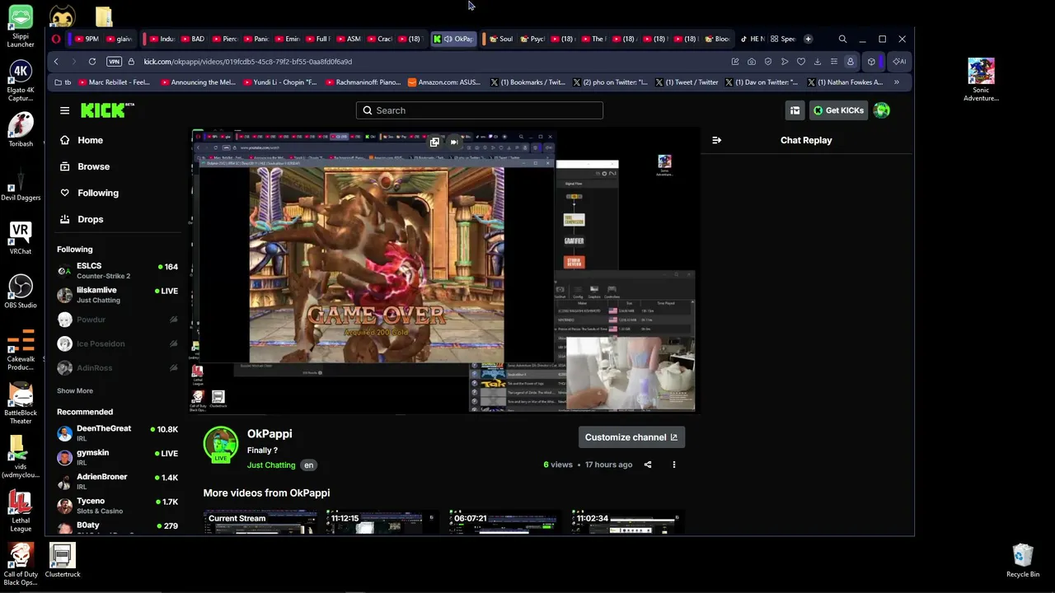Open the creator dashboard icon beside Get KICKs
The image size is (1055, 593).
(795, 110)
